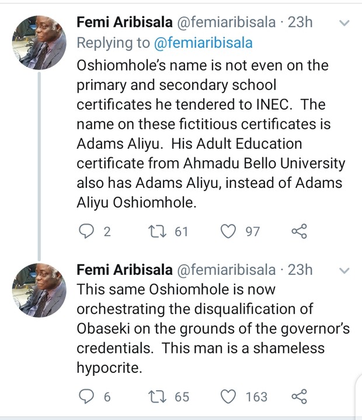Open Femi Aribisala name on first tweet
This screenshot has height=420, width=362.
(124, 23)
